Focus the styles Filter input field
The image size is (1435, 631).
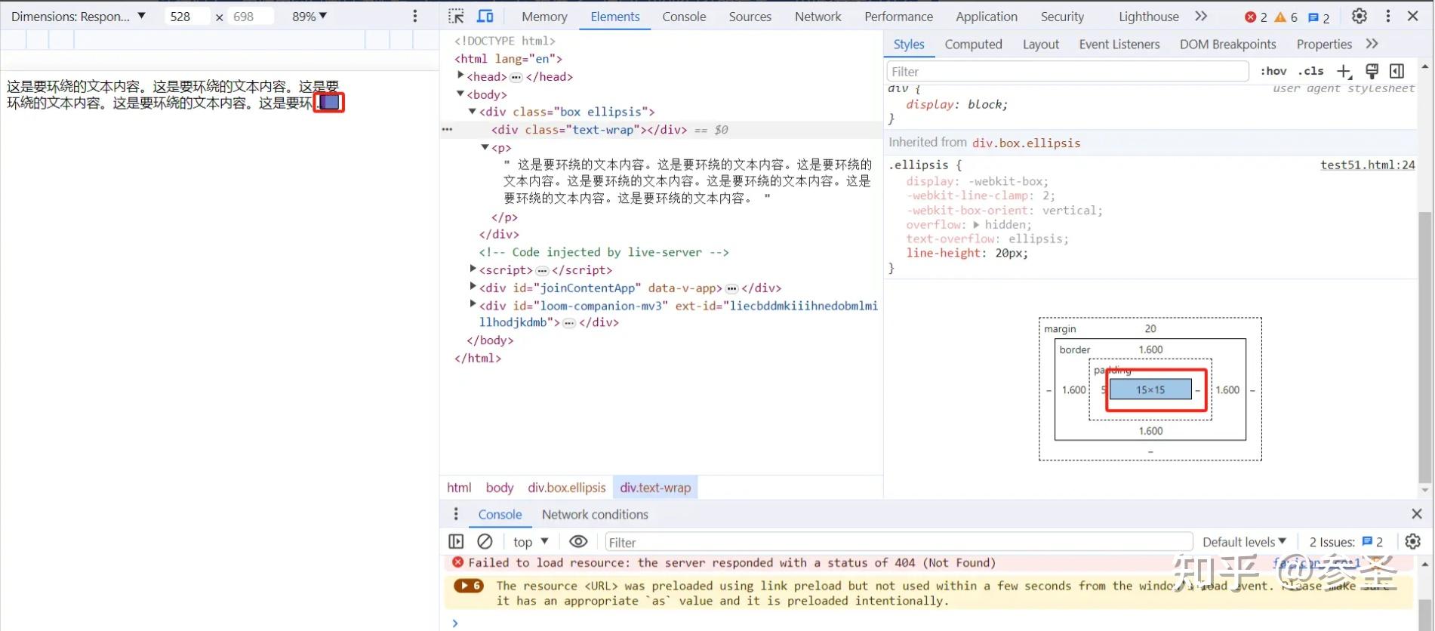pyautogui.click(x=1067, y=72)
